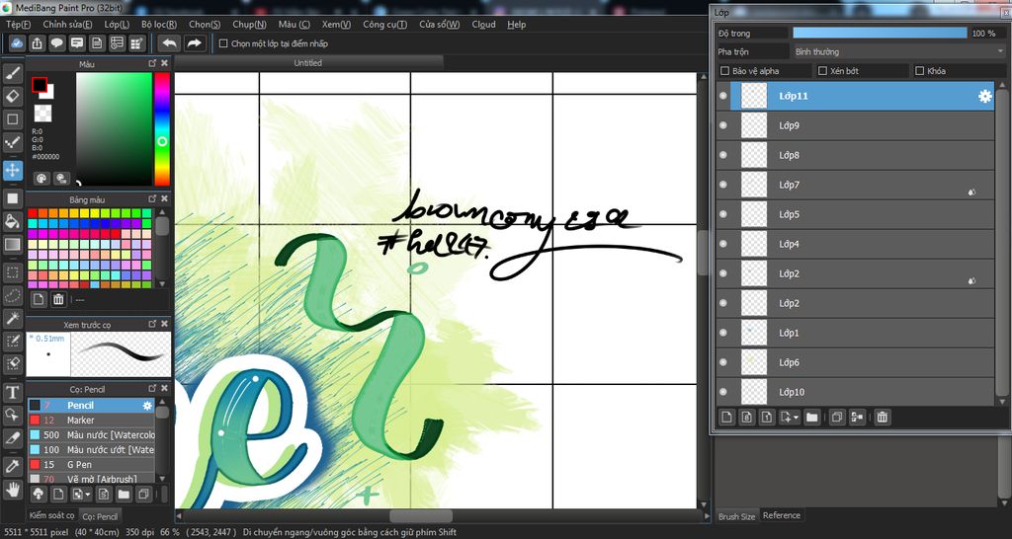Add new 8-bit layer icon
Image resolution: width=1012 pixels, height=539 pixels.
pyautogui.click(x=747, y=418)
